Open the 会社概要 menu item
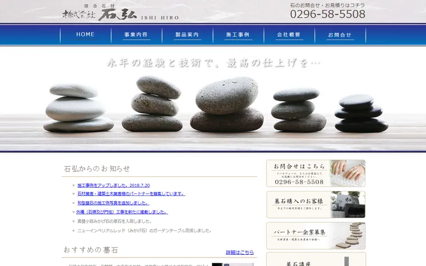 click(289, 35)
